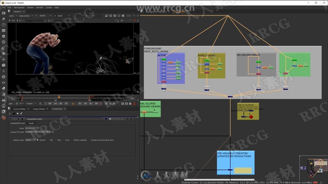Open the 2D view mode dropdown
Image resolution: width=328 pixels, height=184 pixels.
pos(126,20)
